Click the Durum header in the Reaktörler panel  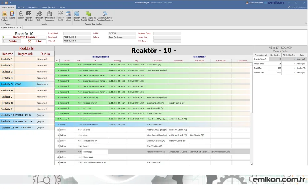coord(45,54)
